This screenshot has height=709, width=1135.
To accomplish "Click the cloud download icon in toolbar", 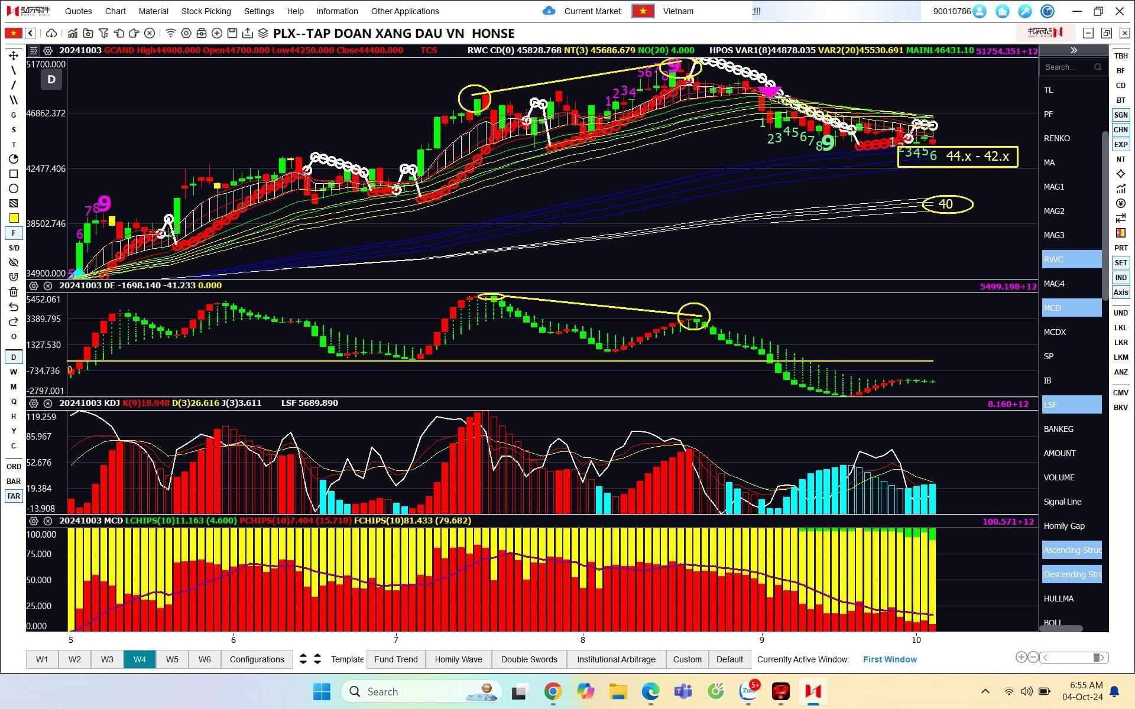I will (51, 33).
